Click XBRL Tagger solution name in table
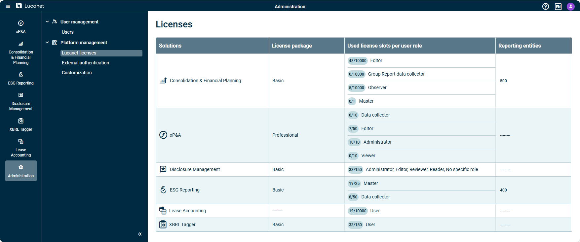The image size is (580, 242). [182, 225]
